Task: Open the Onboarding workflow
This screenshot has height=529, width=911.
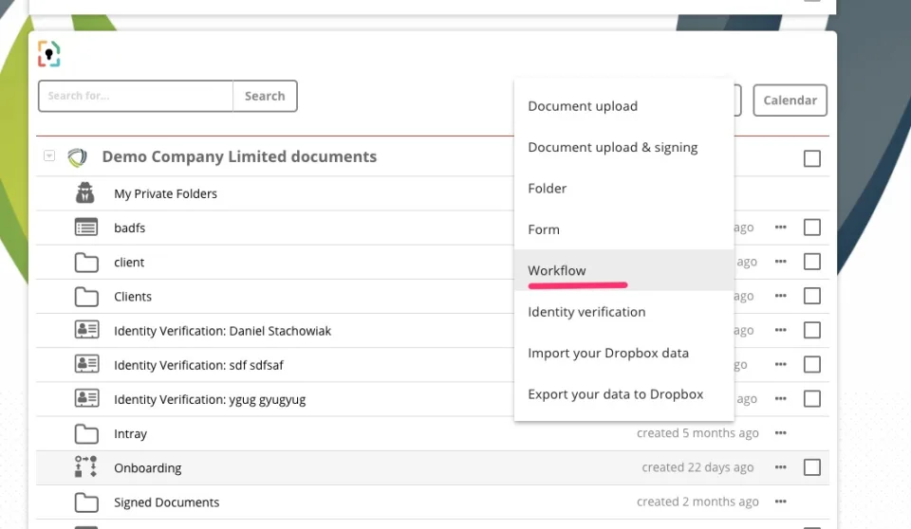Action: (x=148, y=468)
